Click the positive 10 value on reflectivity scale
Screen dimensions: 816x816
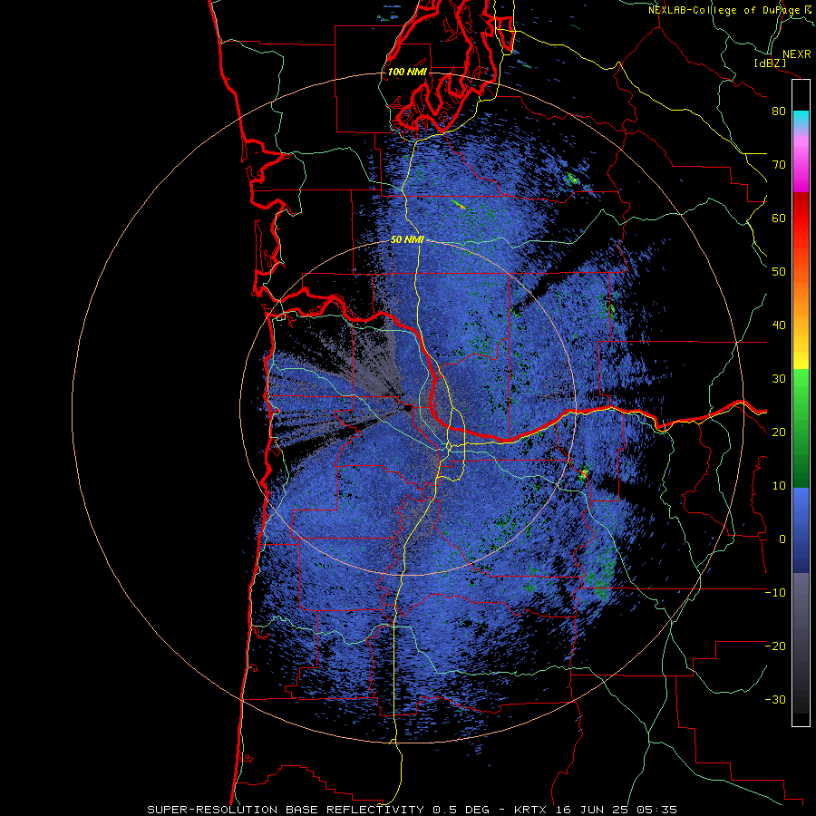click(x=779, y=486)
